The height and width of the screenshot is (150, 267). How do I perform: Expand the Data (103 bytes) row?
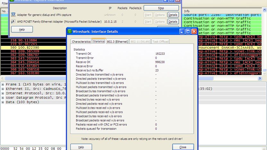pyautogui.click(x=3, y=102)
